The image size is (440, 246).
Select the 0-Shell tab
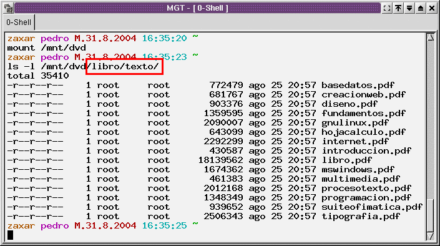(19, 22)
